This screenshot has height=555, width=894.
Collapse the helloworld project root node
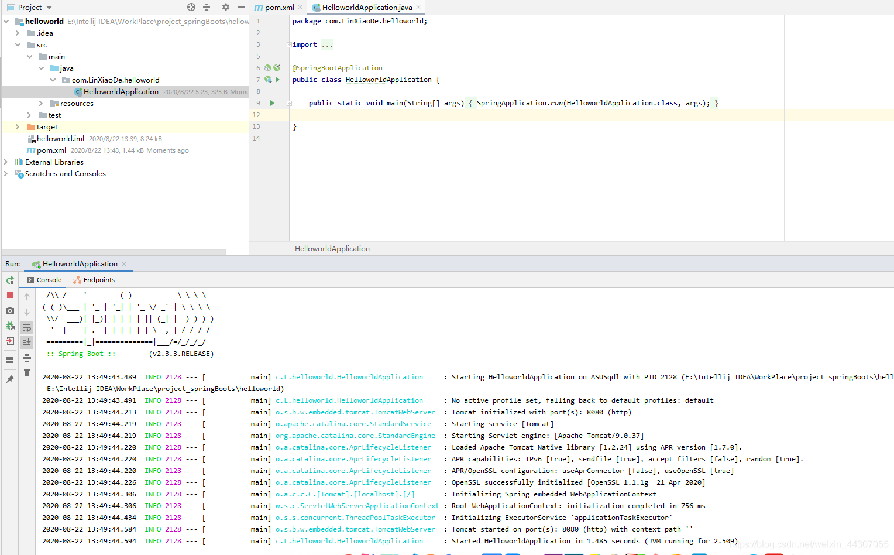[x=6, y=21]
